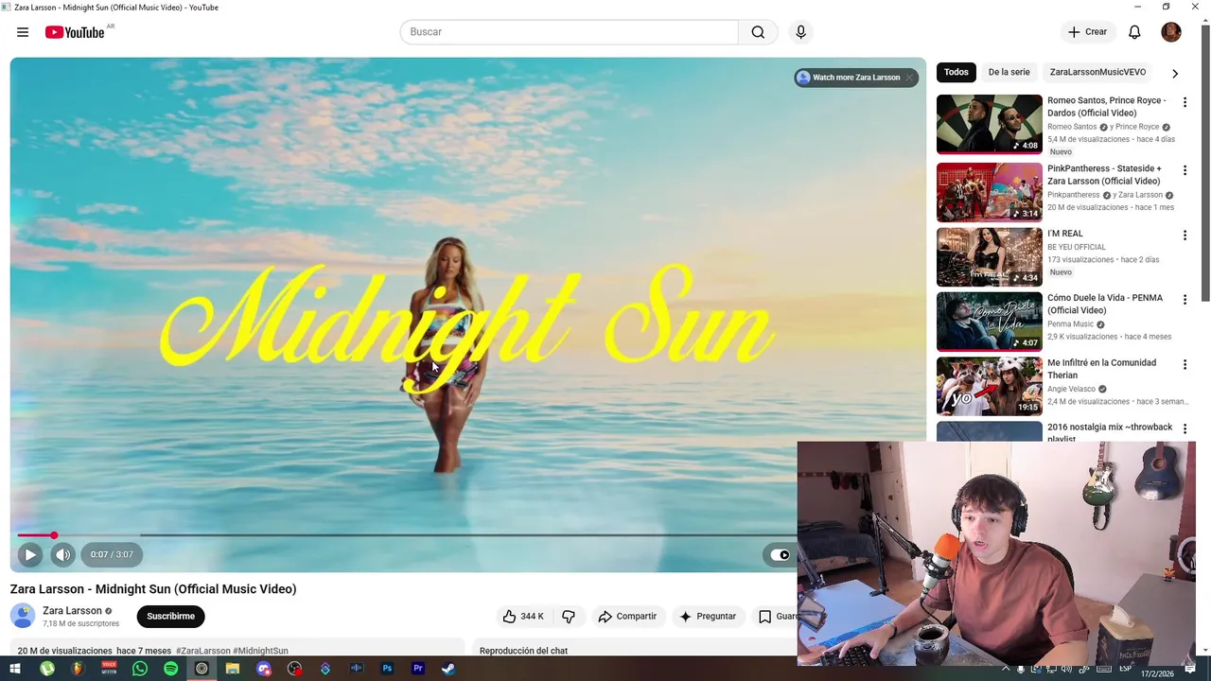Open the notifications bell

(1134, 32)
